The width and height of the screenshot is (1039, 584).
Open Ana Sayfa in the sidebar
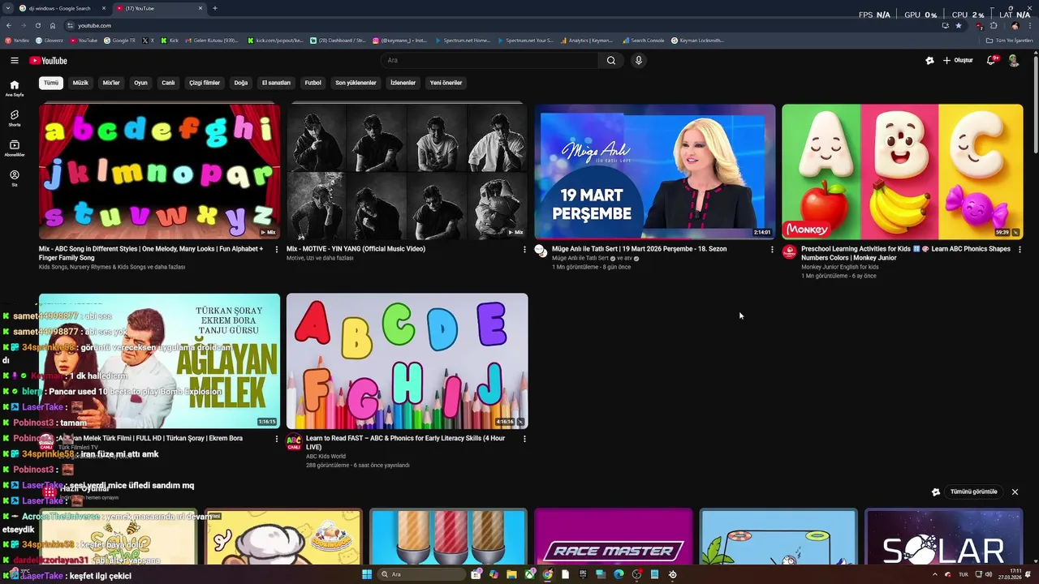(x=15, y=88)
